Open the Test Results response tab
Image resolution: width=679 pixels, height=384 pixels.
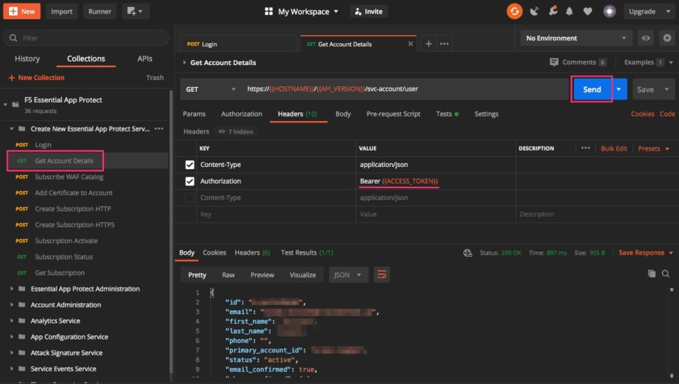(x=307, y=252)
